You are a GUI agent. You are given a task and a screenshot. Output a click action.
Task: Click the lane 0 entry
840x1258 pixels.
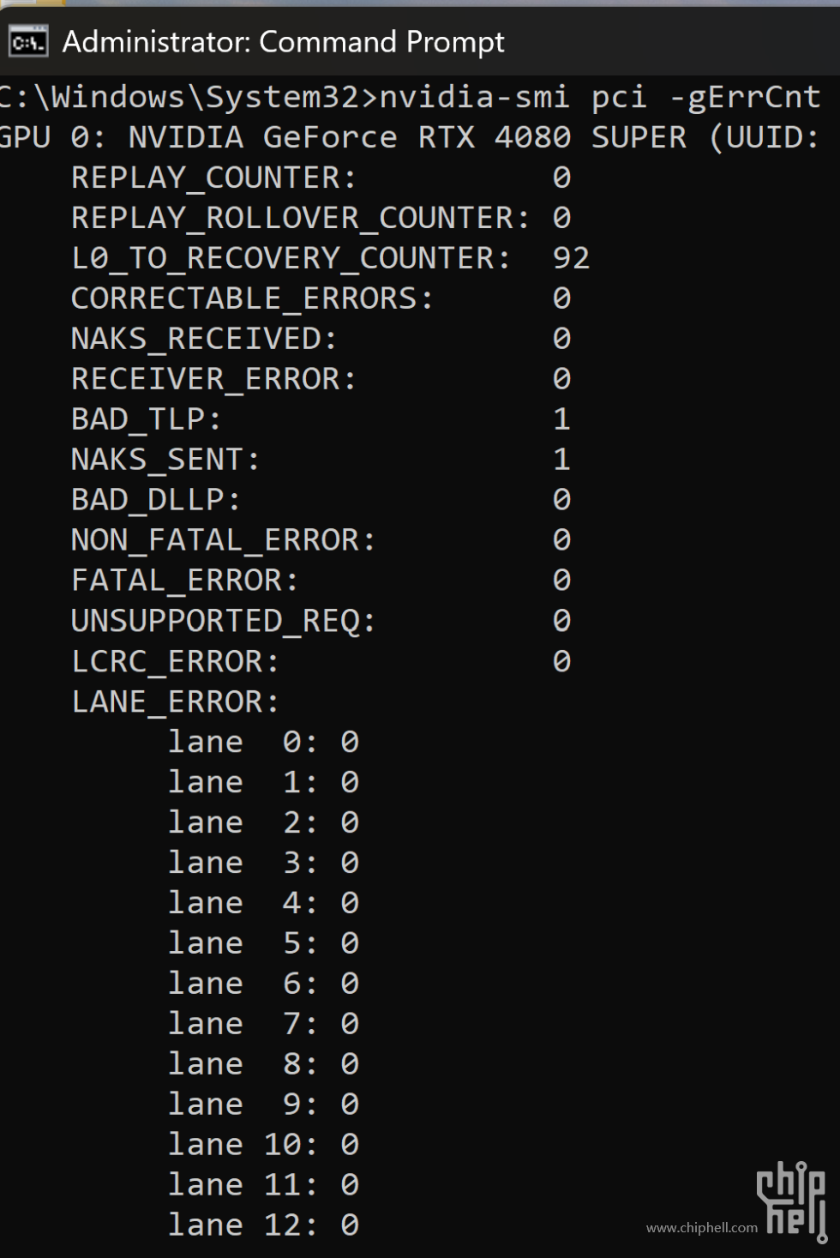[263, 742]
